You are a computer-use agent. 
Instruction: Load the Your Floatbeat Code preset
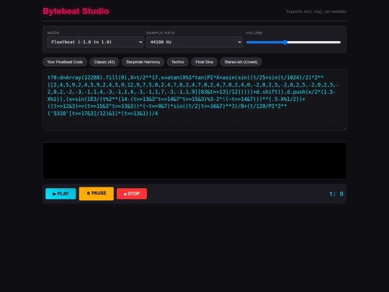[x=65, y=62]
